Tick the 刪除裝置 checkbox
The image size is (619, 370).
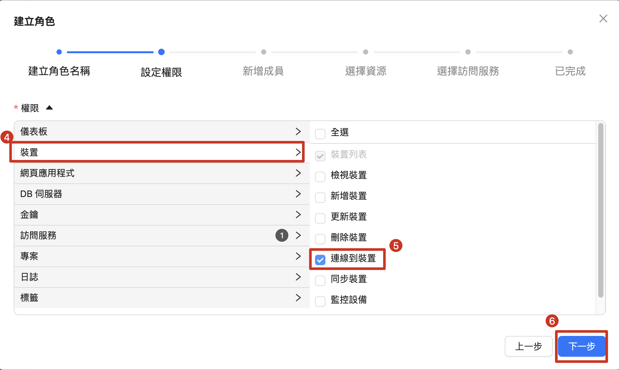[320, 239]
